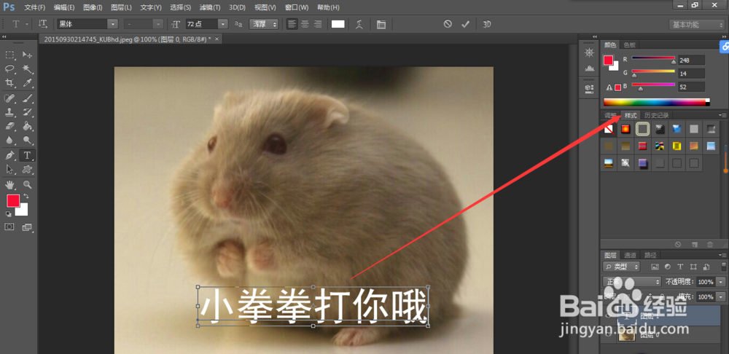Delete style trash button

(709, 244)
